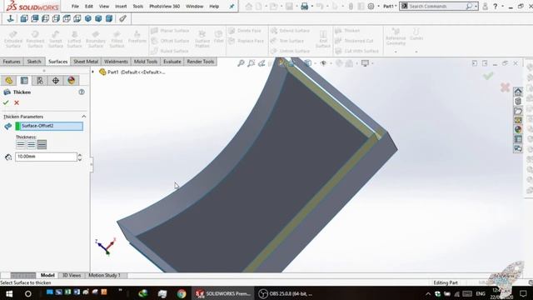
Task: Open the Edit menu
Action: (x=89, y=6)
